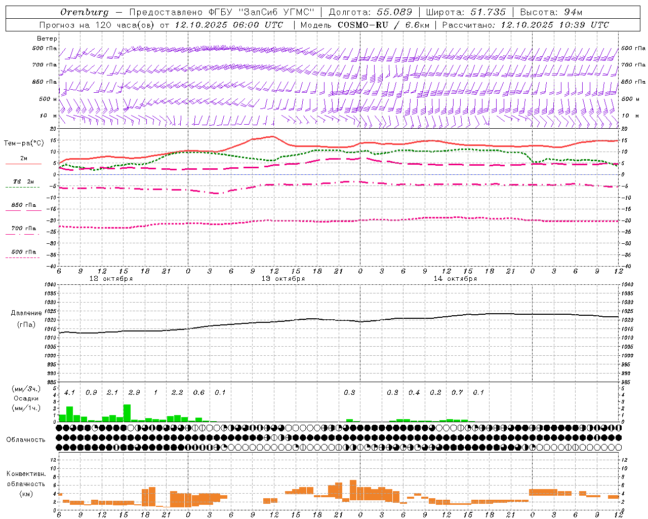Screen dimensions: 648x519
Task: Click the 0.6 precipitation total
Action: 199,392
